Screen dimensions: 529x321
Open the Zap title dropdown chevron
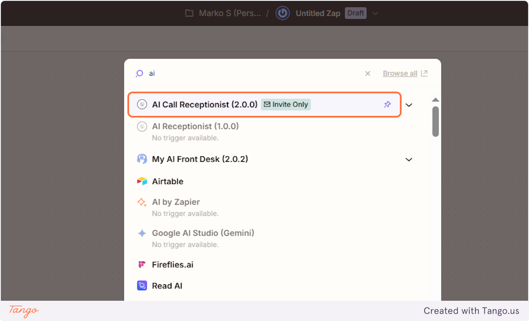tap(376, 14)
